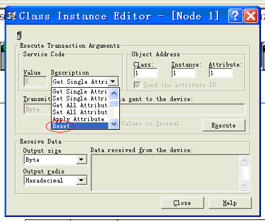
Task: Pick Set All Attributes list entry
Action: click(x=80, y=112)
